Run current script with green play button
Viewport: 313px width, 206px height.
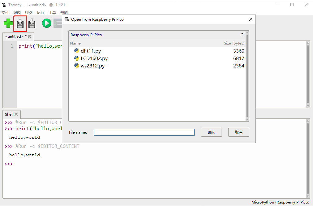click(47, 24)
